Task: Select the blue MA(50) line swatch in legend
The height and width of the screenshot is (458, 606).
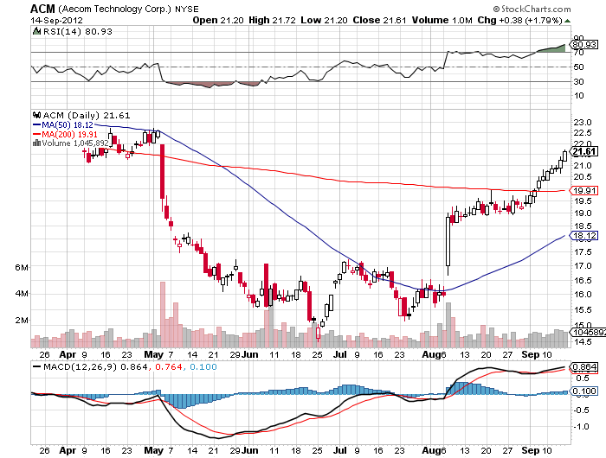Action: click(x=36, y=125)
